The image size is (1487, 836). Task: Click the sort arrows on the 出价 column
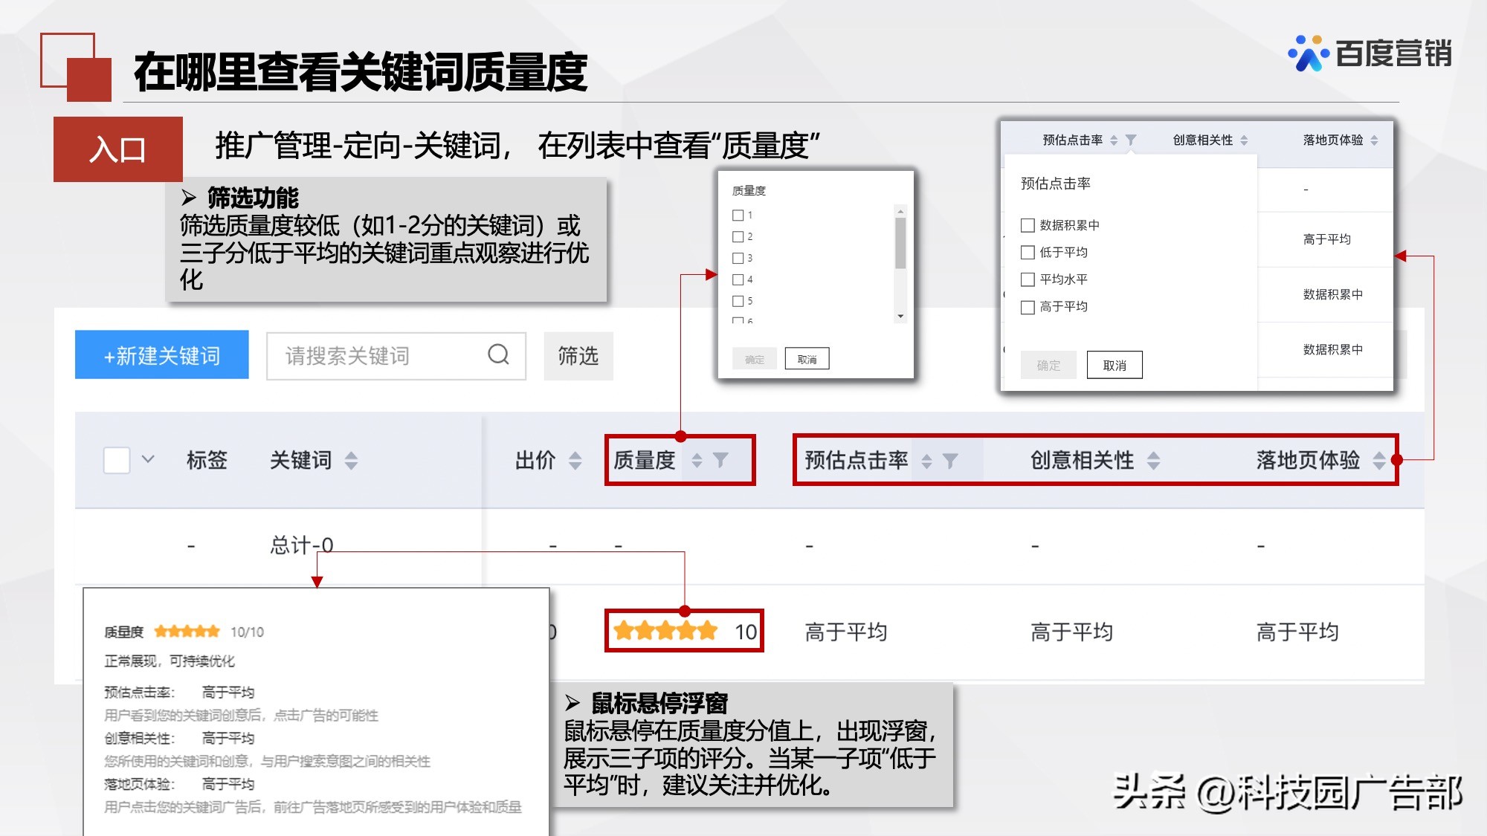pyautogui.click(x=574, y=461)
